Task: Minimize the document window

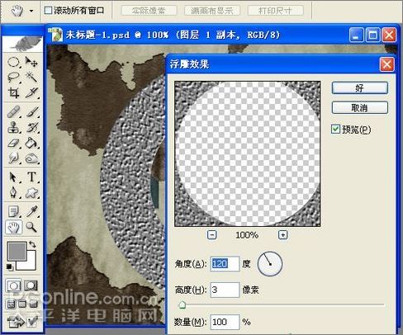Action: tap(356, 35)
